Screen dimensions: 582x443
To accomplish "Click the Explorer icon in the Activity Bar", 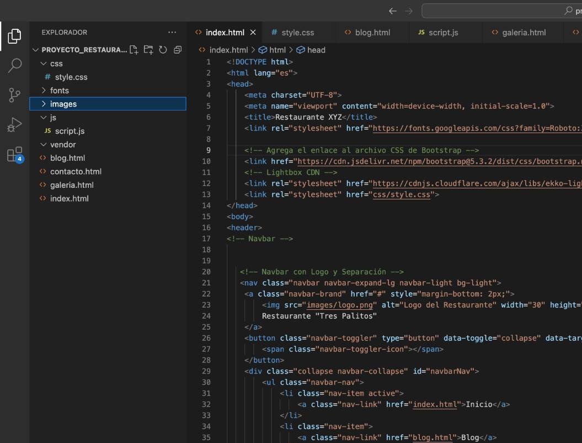I will pos(14,35).
